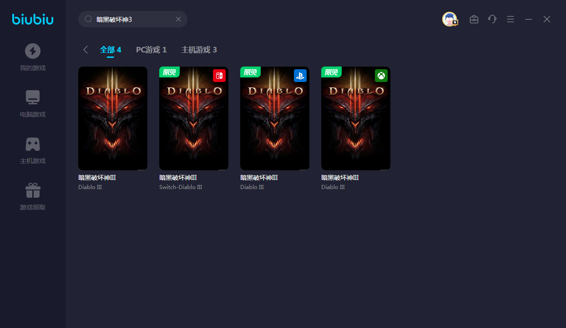This screenshot has height=328, width=566.
Task: Open the My Games lightning icon
Action: [x=33, y=51]
